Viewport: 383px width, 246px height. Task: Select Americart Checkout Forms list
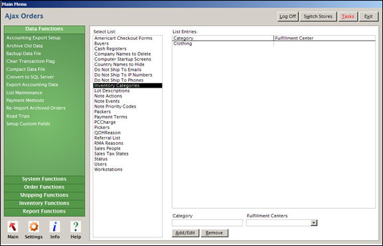click(x=127, y=38)
